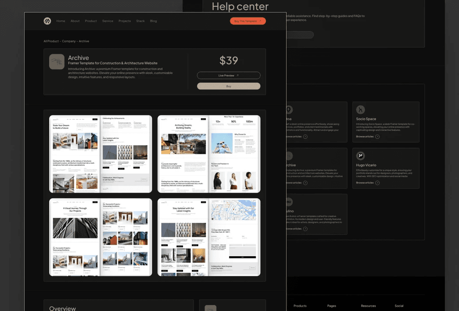This screenshot has width=459, height=311.
Task: Open the About nav link
Action: click(x=75, y=21)
